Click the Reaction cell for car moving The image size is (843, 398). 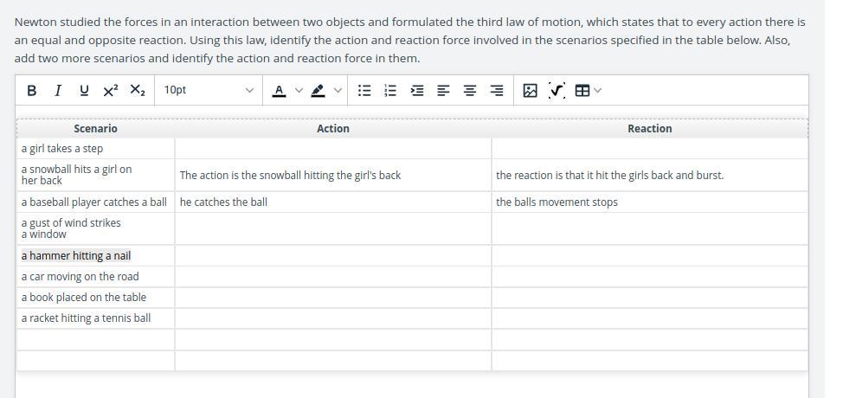(649, 277)
